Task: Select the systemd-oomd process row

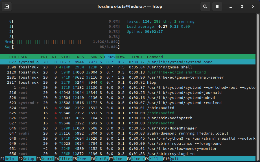Action: point(128,62)
